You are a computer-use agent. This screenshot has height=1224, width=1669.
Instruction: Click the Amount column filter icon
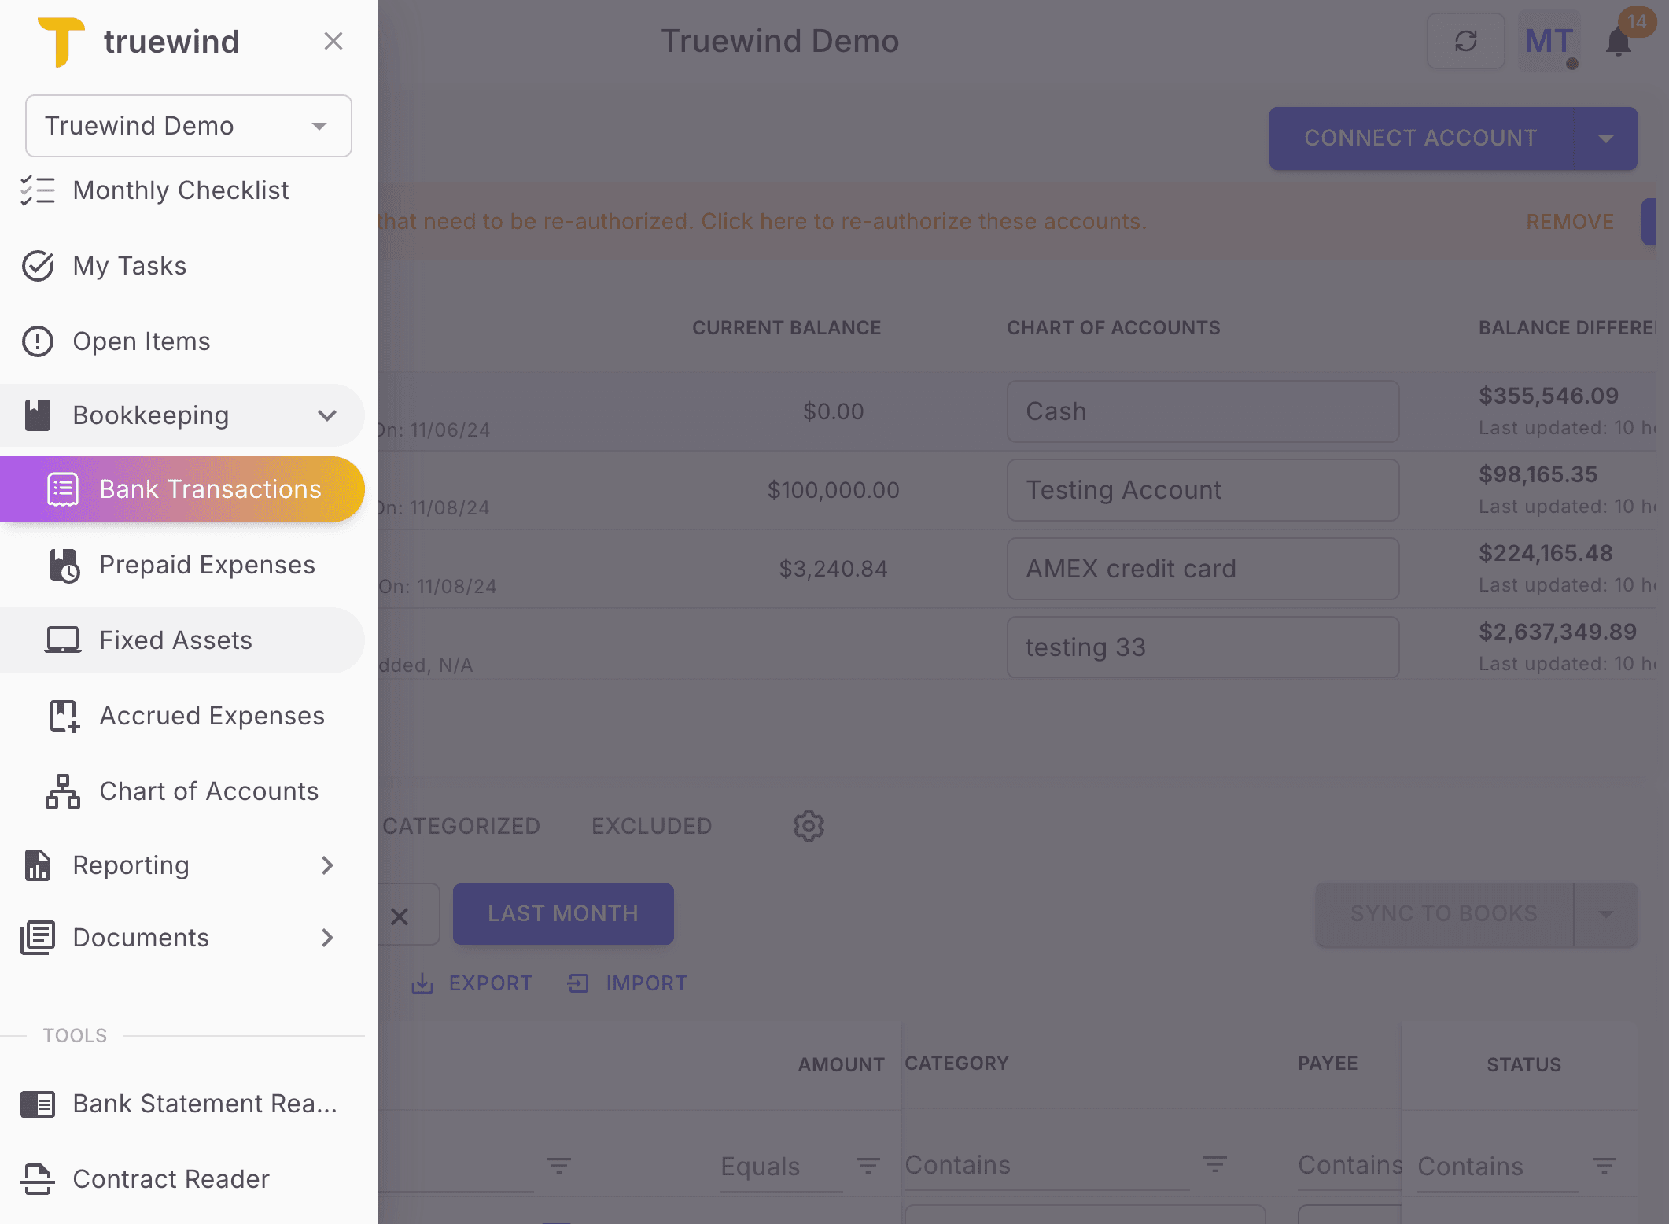[868, 1166]
